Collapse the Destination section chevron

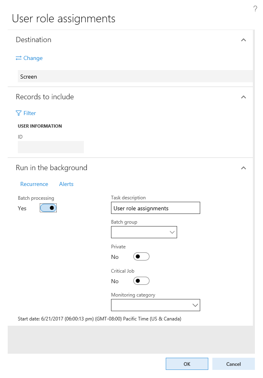pyautogui.click(x=244, y=40)
